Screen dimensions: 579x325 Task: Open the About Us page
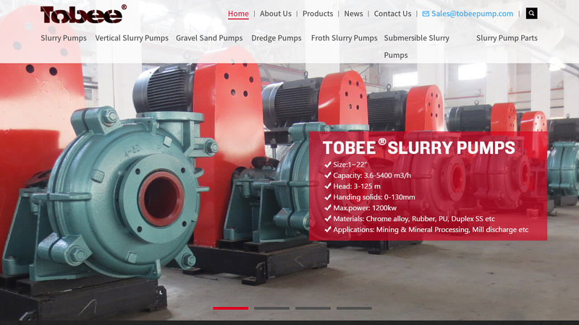tap(276, 14)
